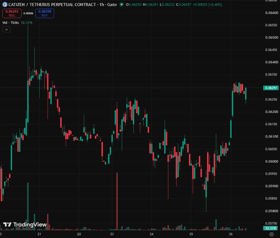Viewport: 280px width, 238px height.
Task: Click the 0.06000 price axis label
Action: pos(271,161)
